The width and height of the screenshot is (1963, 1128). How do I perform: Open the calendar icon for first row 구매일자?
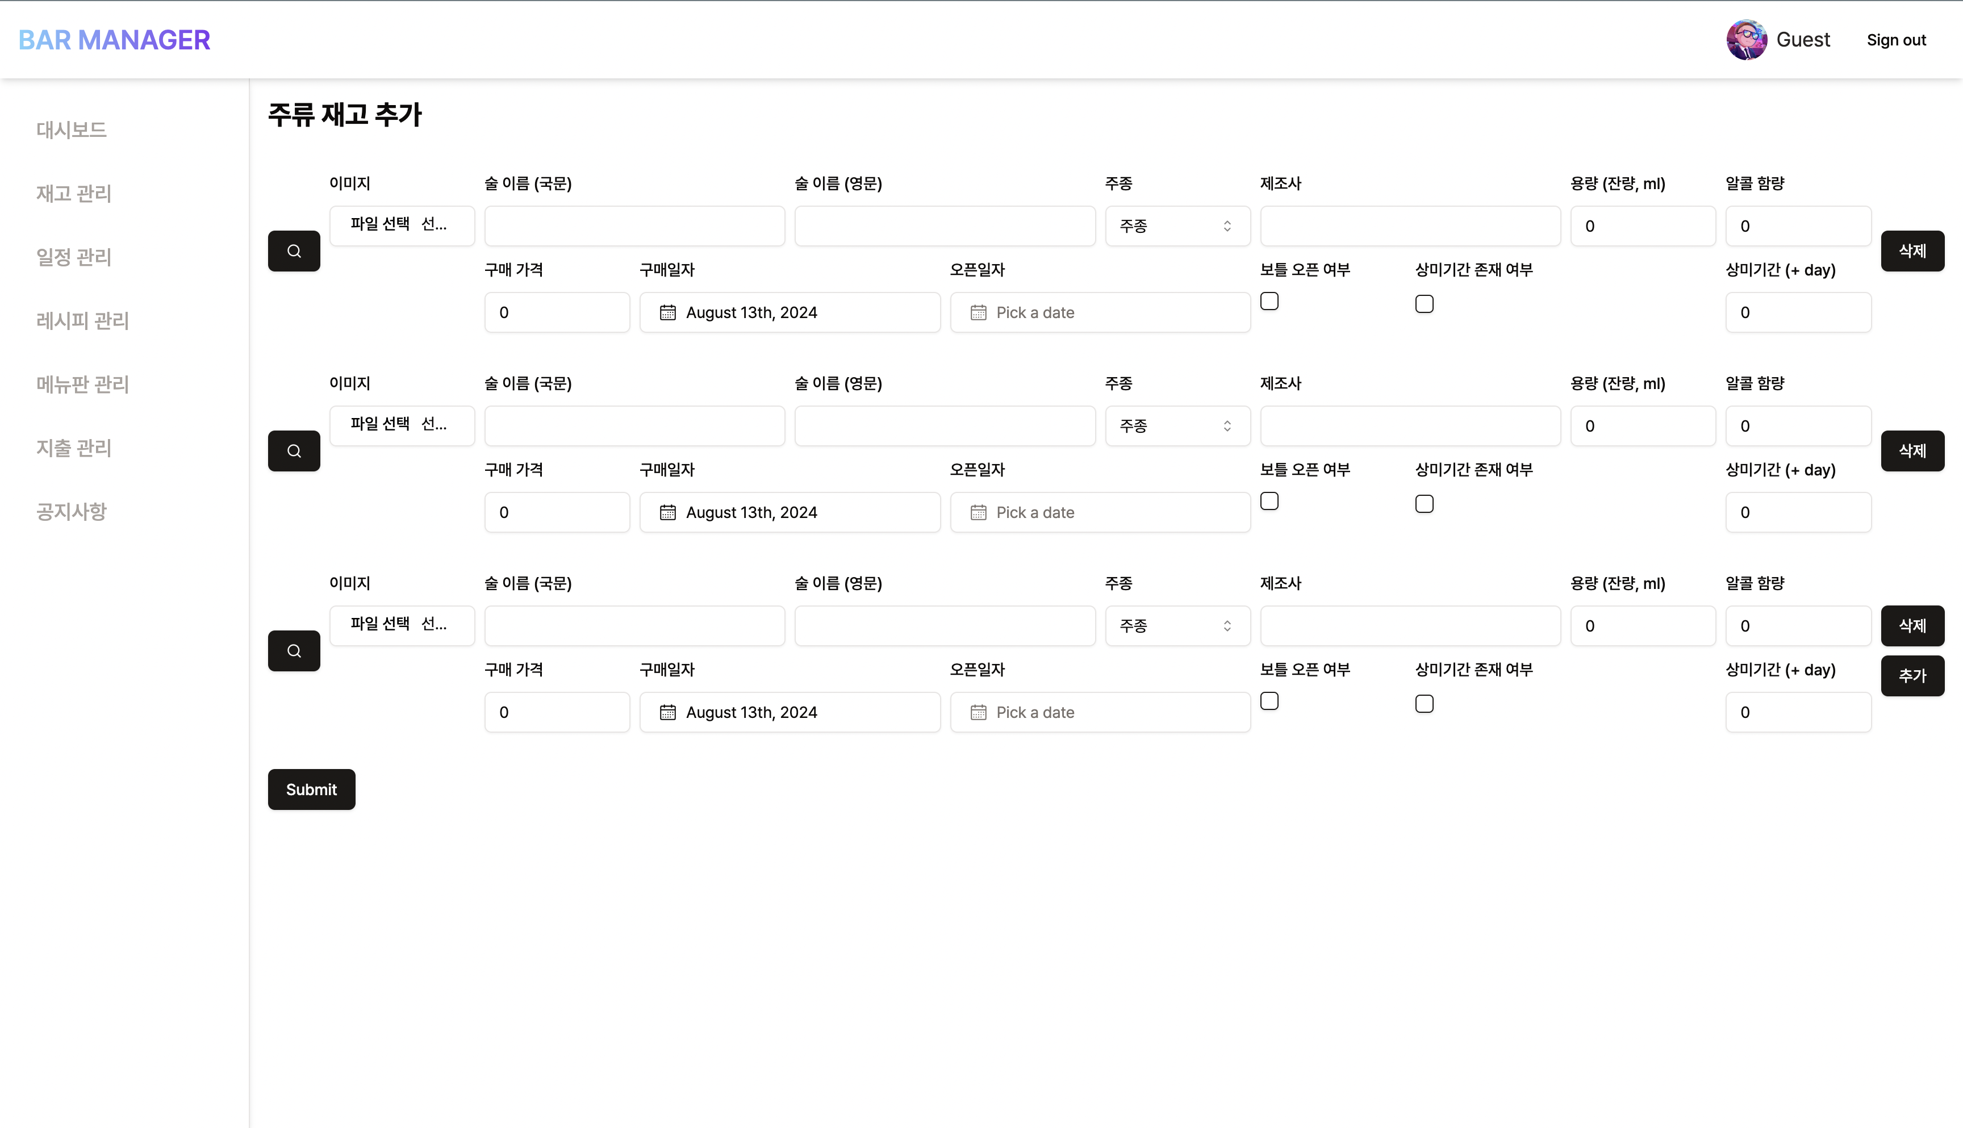pos(669,311)
